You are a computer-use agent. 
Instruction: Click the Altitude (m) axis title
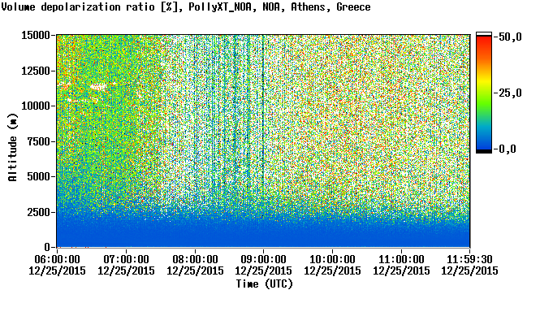13,147
